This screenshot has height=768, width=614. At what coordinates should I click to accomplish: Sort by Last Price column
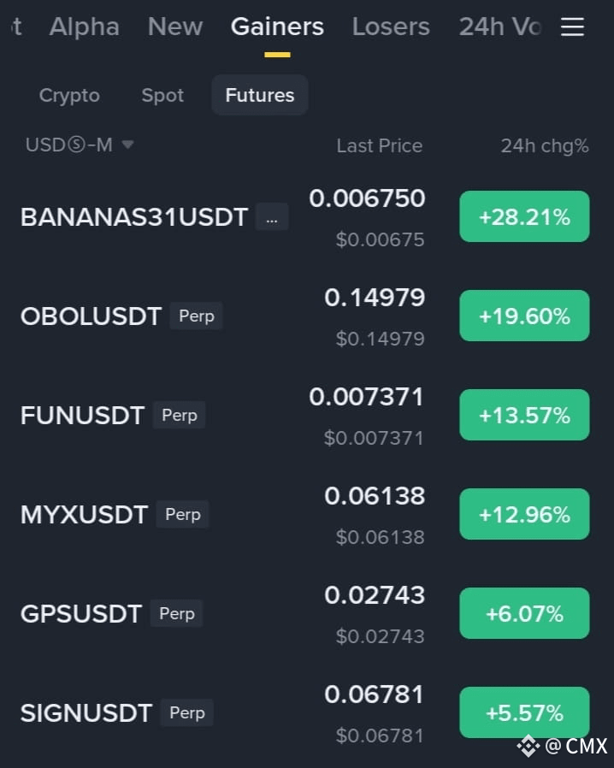point(380,146)
